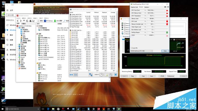Click AIDA64 forward arrow
Viewport: 198px width, 111px height.
[x=21, y=21]
